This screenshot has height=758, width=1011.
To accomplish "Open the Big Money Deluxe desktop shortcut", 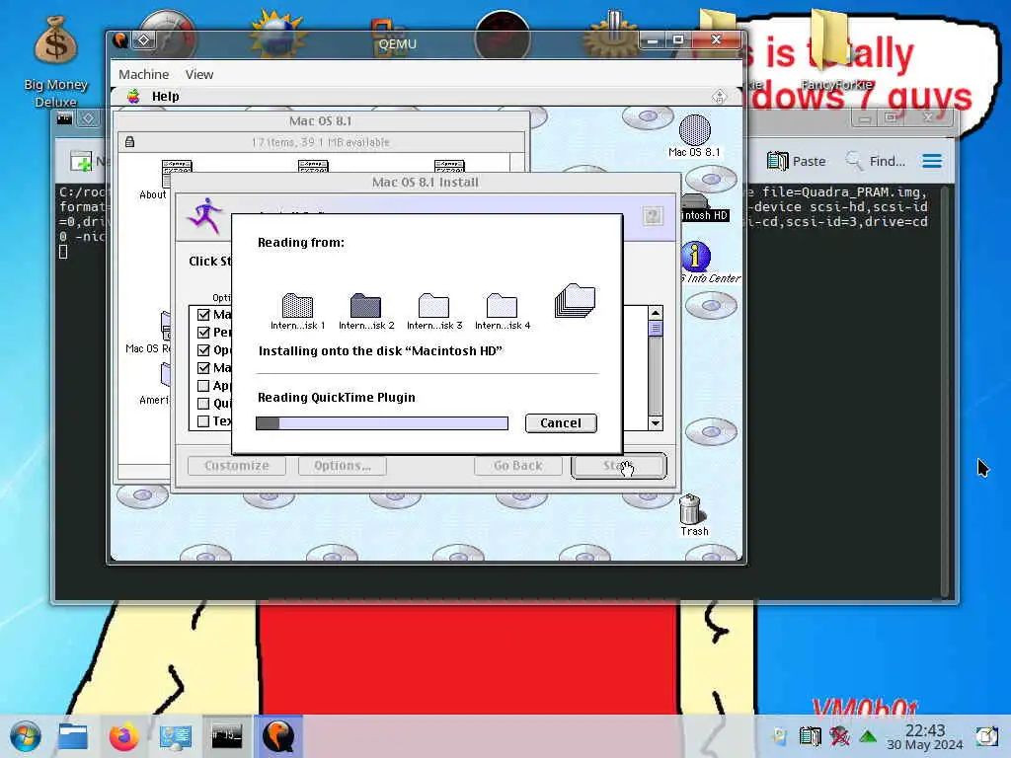I will coord(55,62).
